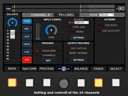This screenshot has width=128, height=96.
Task: Click the blue input Gain knob
Action: [51, 30]
